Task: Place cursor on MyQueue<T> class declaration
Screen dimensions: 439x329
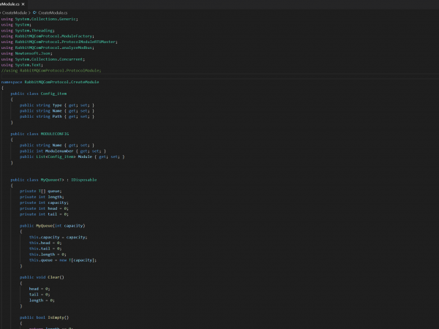Action: click(x=50, y=179)
